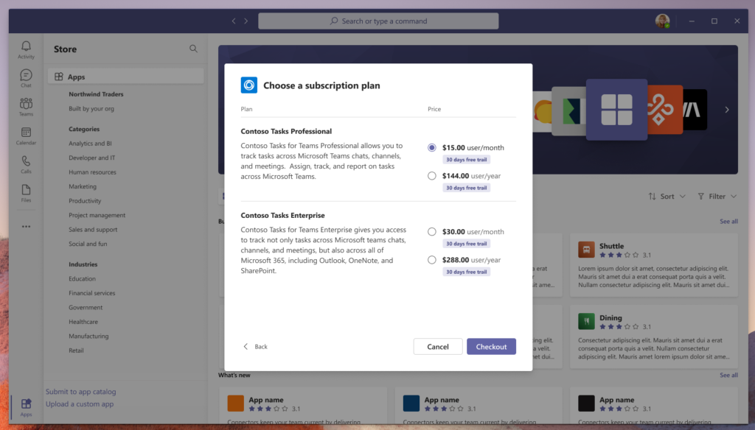Click Upload a custom app link
Image resolution: width=755 pixels, height=430 pixels.
click(80, 404)
